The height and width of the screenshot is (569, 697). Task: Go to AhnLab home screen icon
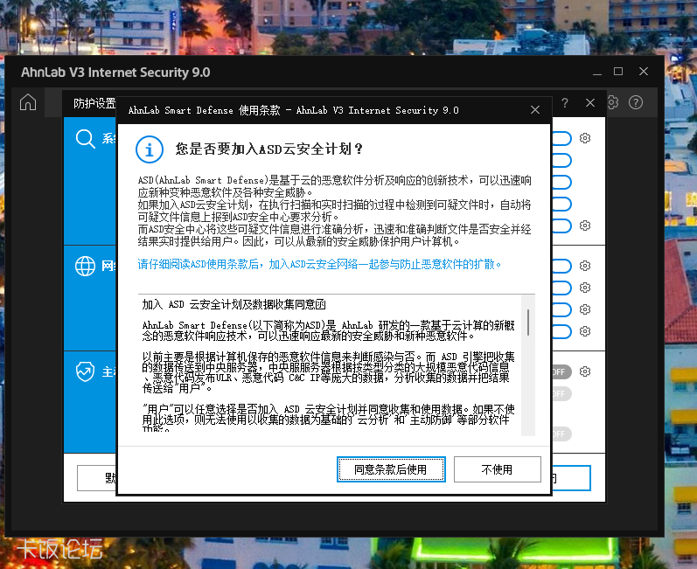click(x=28, y=102)
